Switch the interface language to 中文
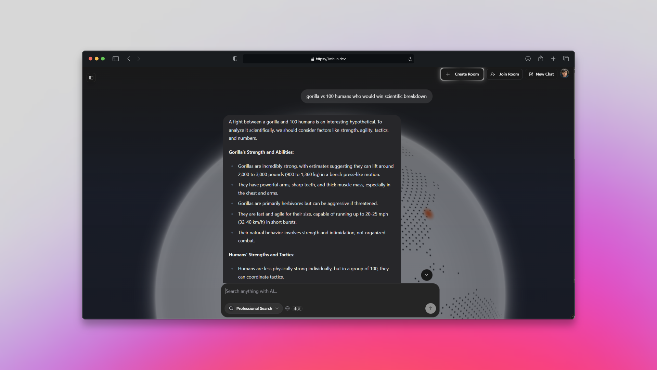657x370 pixels. (x=297, y=309)
